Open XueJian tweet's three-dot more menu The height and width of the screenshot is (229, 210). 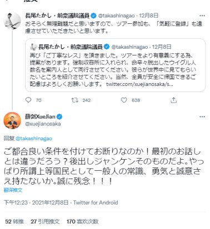(x=202, y=117)
